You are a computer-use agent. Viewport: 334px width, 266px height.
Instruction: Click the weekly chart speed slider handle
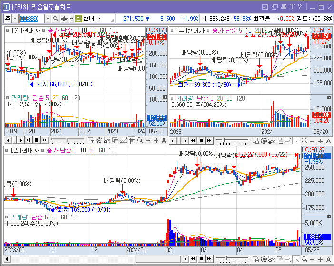tap(224, 140)
